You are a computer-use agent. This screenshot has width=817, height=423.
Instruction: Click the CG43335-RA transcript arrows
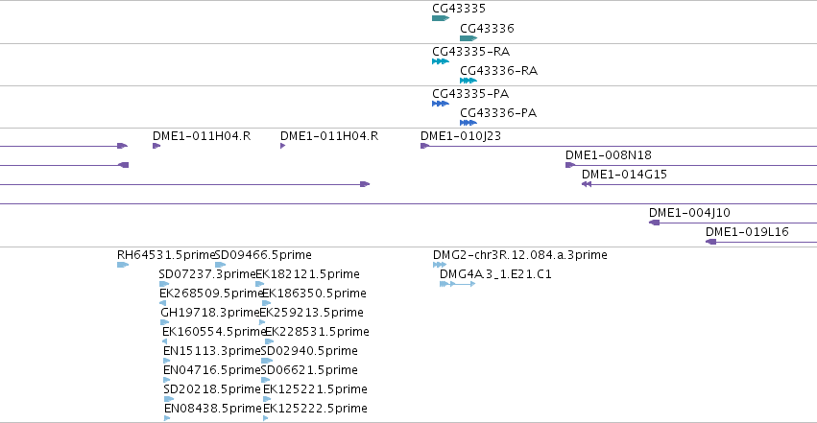[x=441, y=61]
